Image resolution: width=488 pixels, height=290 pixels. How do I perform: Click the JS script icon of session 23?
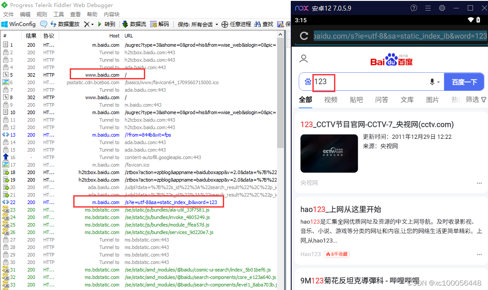pos(6,210)
